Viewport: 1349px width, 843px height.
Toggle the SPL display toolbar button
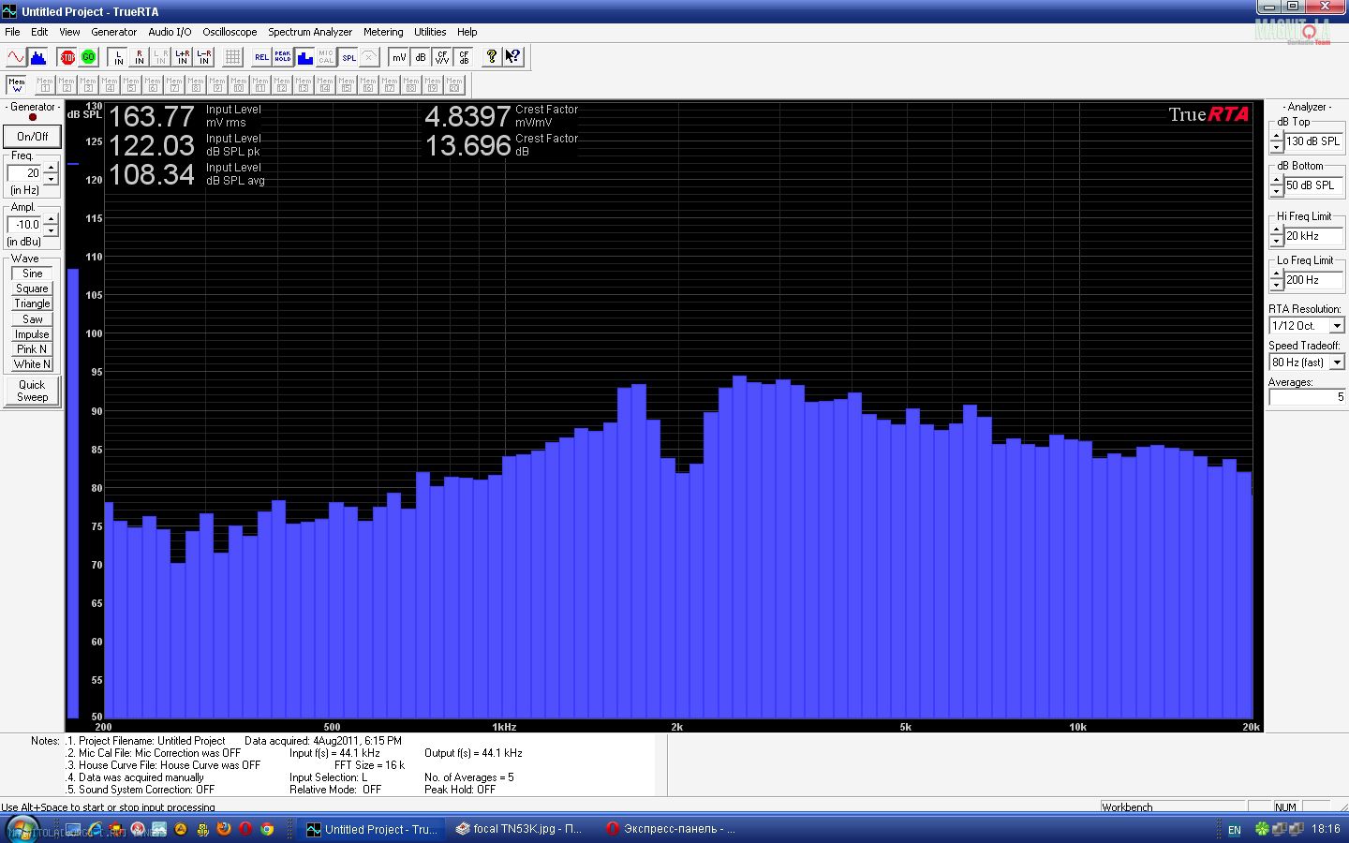(x=348, y=57)
